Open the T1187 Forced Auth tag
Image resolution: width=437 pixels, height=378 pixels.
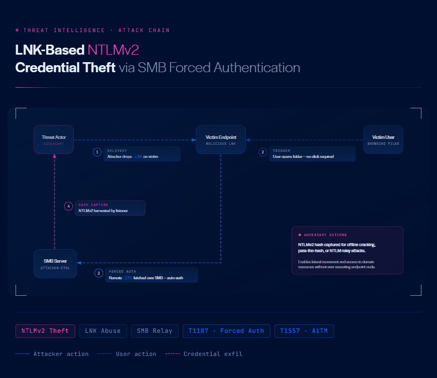(226, 331)
